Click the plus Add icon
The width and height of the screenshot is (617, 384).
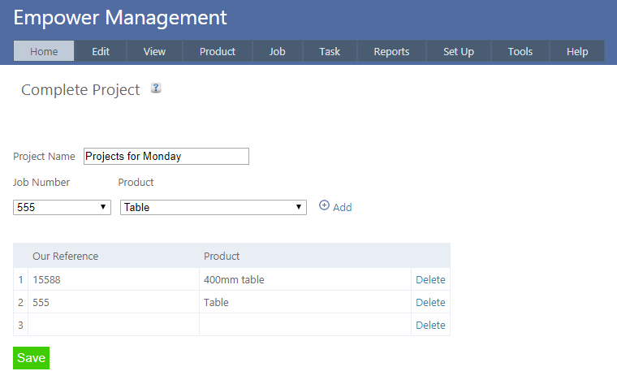tap(325, 206)
